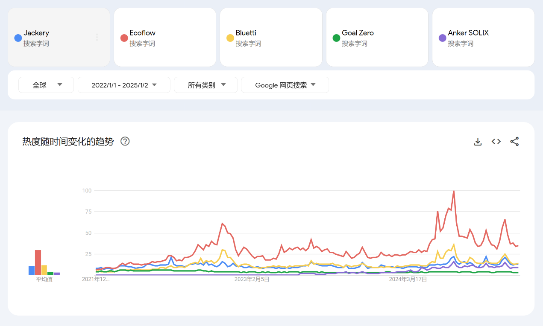Open the embed code icon
Viewport: 543px width, 326px height.
[x=496, y=142]
